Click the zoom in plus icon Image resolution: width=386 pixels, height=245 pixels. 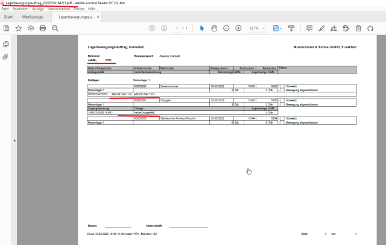[238, 28]
